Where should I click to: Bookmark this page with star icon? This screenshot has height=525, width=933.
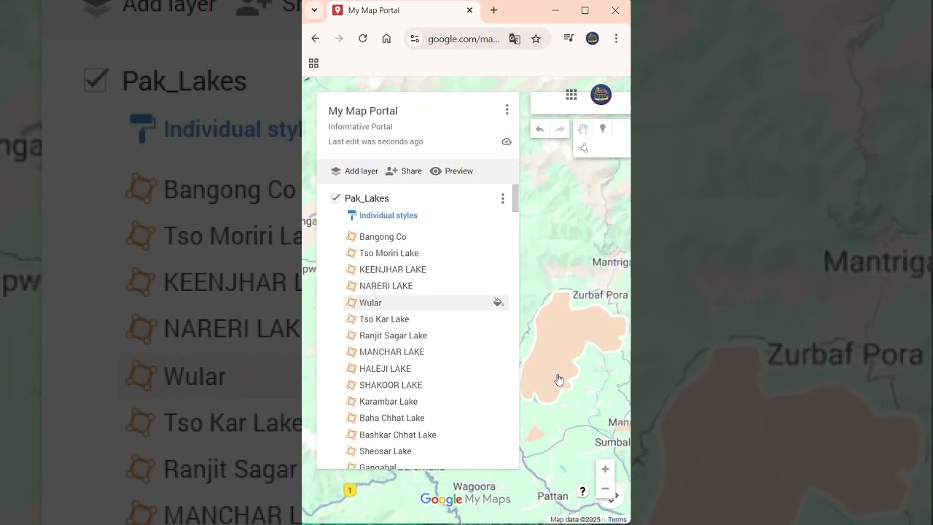536,39
